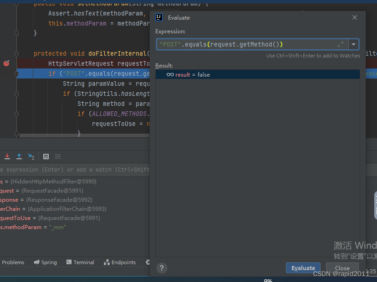
Task: Select the methodParam "_mm" variable row
Action: click(75, 227)
